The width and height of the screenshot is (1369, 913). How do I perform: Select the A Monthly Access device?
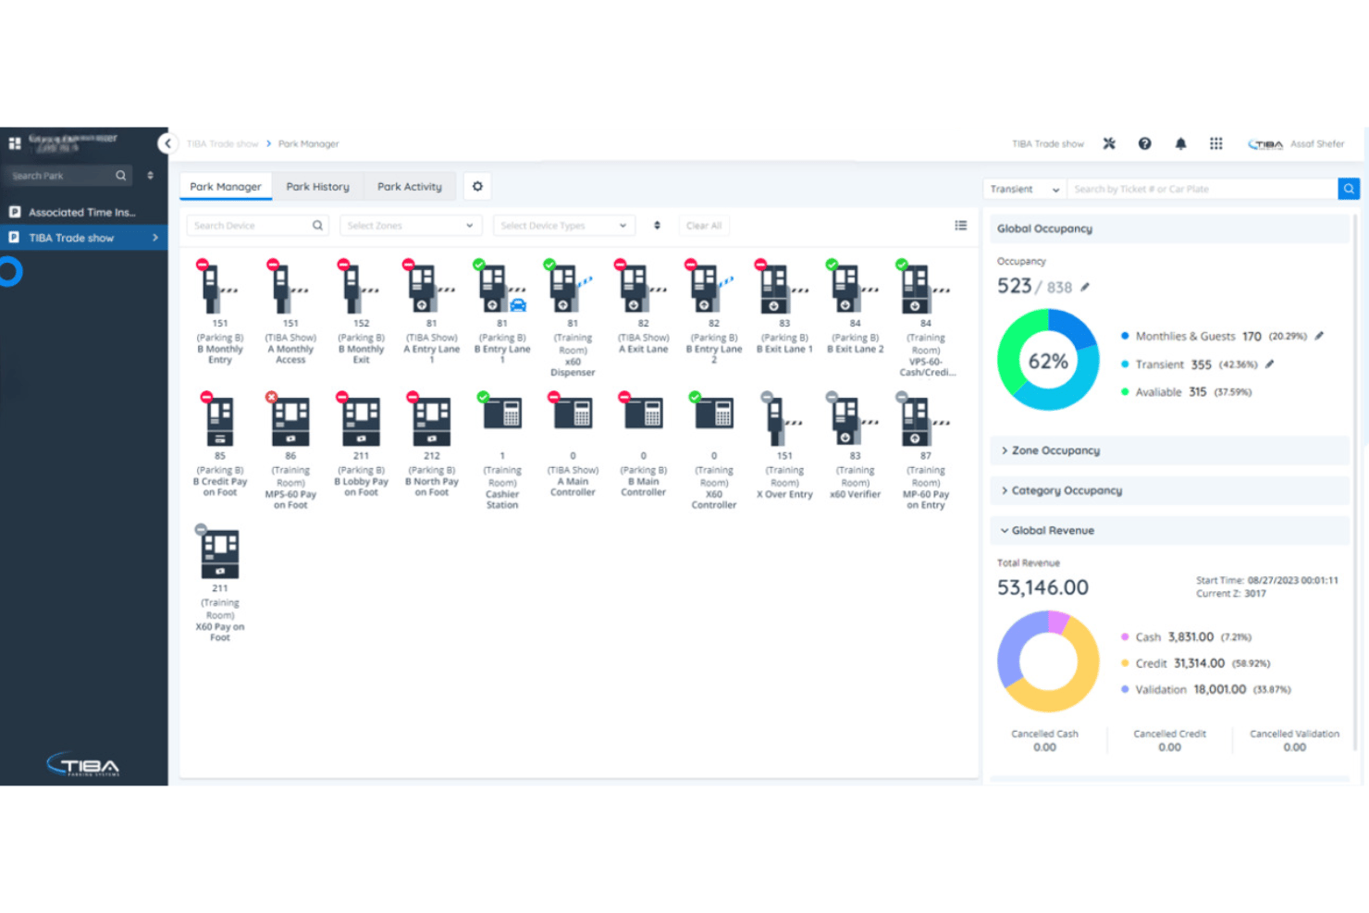(x=290, y=289)
